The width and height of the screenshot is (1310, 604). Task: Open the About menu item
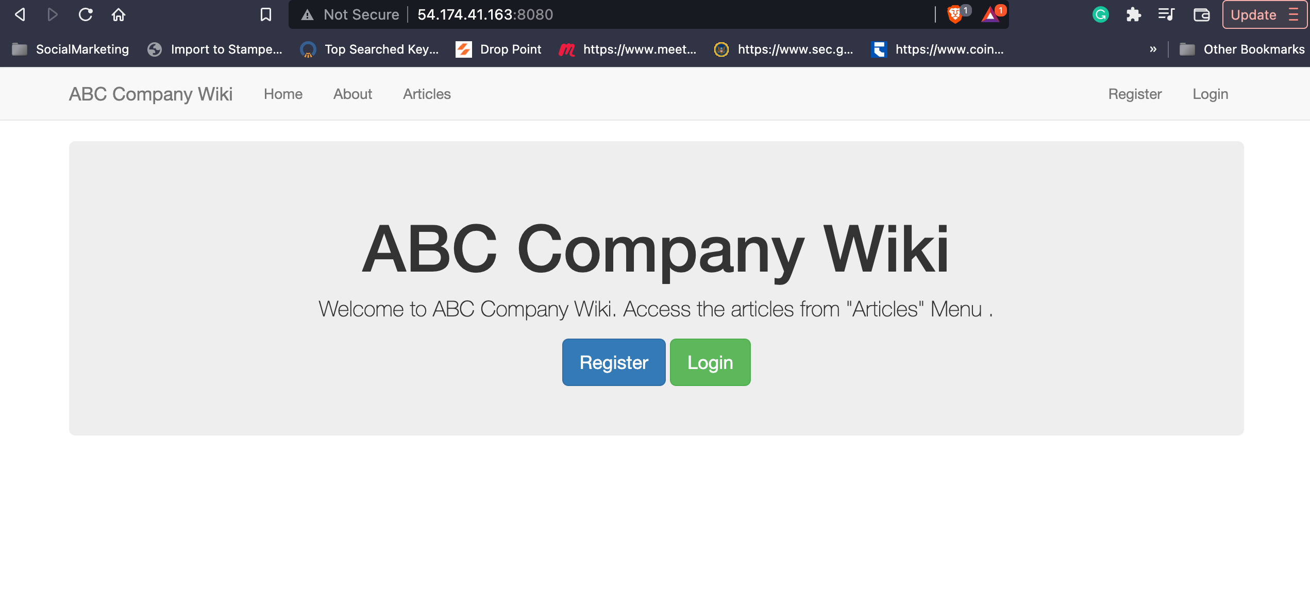click(x=352, y=94)
